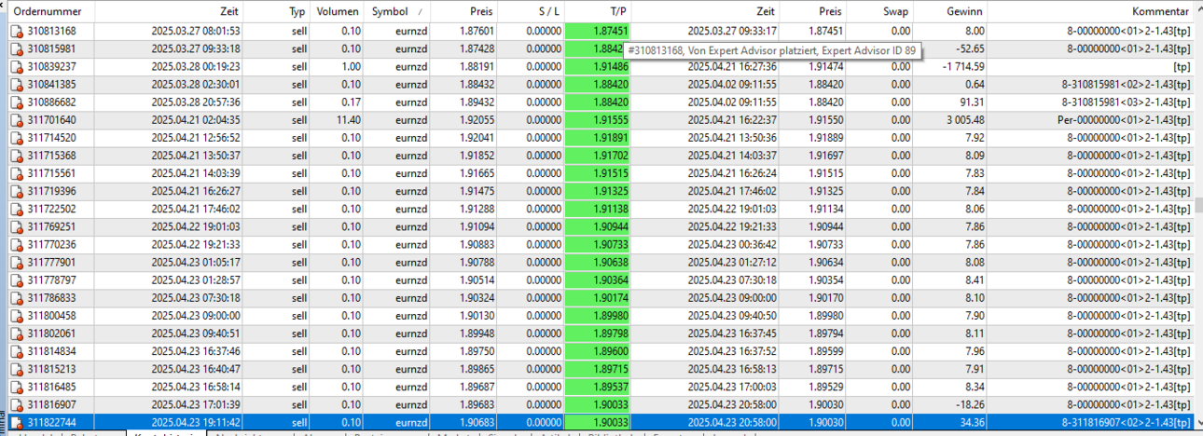Sort by the Swap column header
The image size is (1203, 436).
(x=879, y=12)
